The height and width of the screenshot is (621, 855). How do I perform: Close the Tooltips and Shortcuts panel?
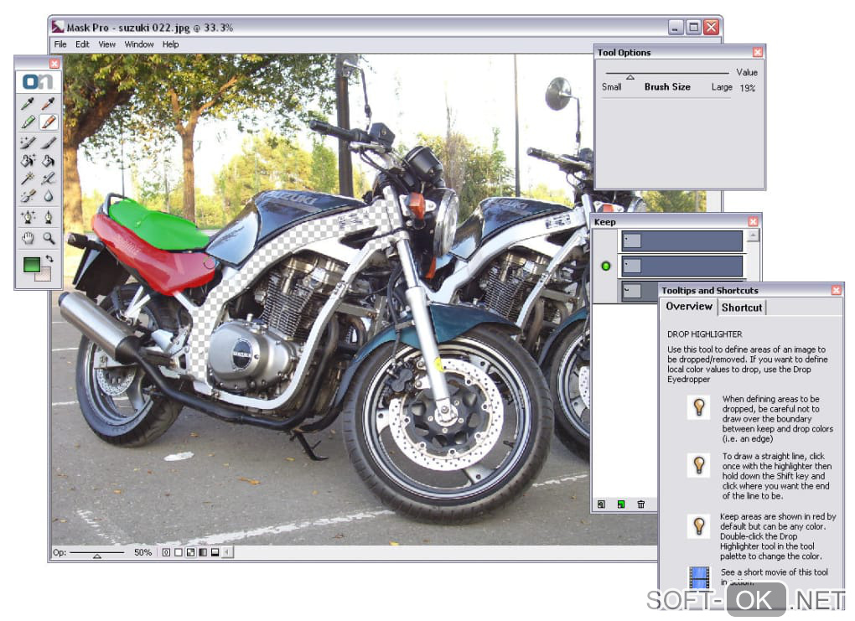pyautogui.click(x=836, y=291)
